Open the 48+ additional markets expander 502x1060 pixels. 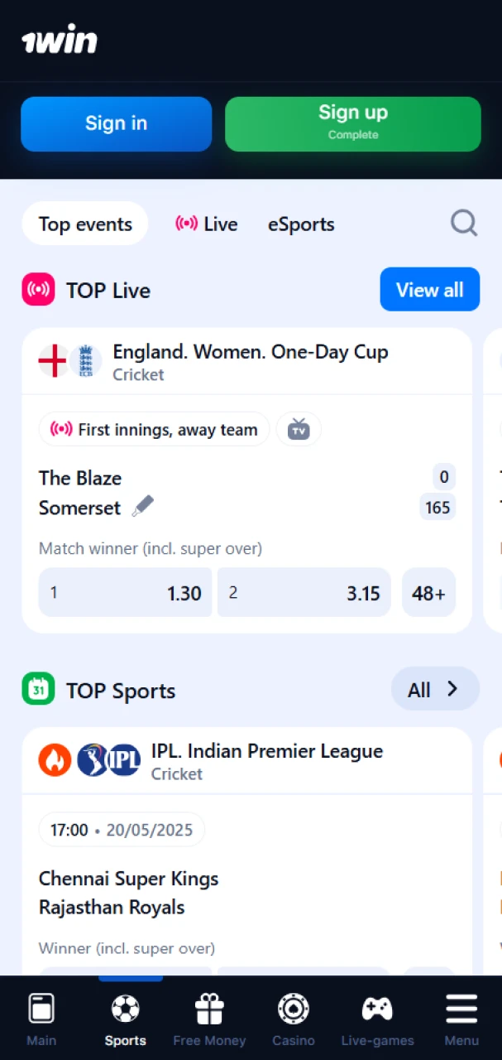click(428, 593)
